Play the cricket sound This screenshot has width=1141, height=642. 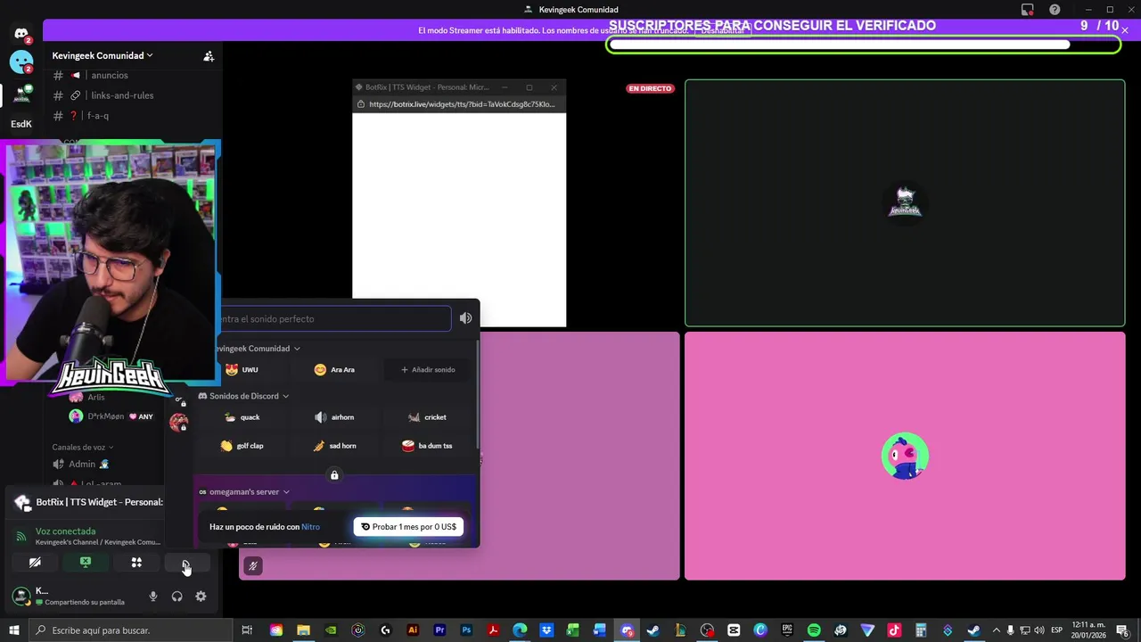click(427, 417)
